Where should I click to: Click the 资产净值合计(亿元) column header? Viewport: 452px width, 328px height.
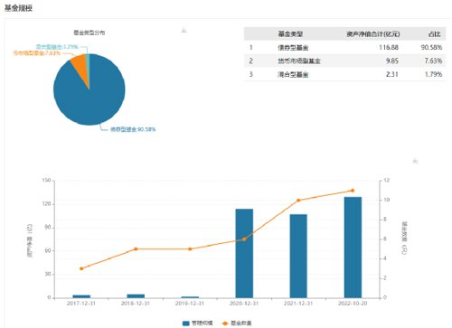[x=373, y=34]
